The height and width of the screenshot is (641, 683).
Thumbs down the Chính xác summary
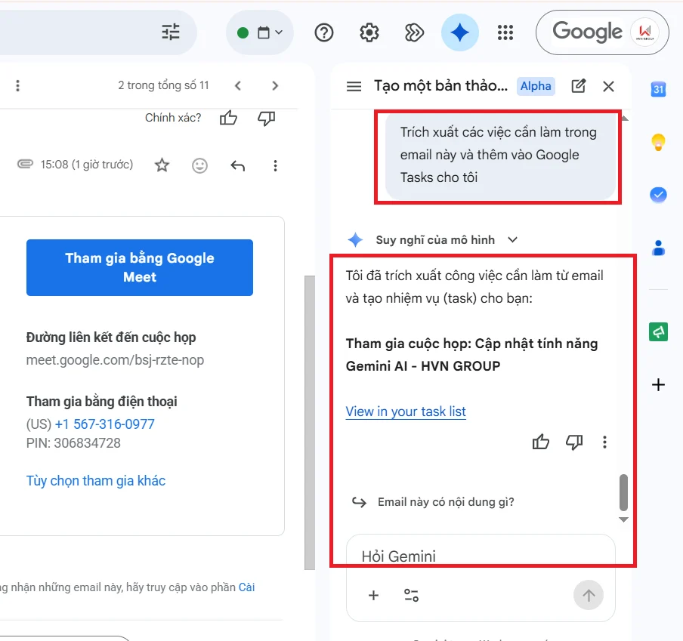point(266,118)
